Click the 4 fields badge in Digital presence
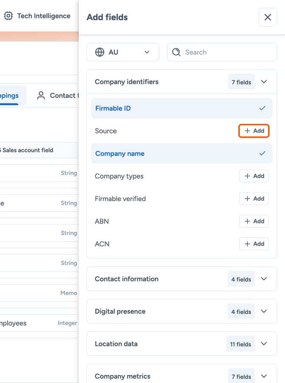 pyautogui.click(x=241, y=312)
